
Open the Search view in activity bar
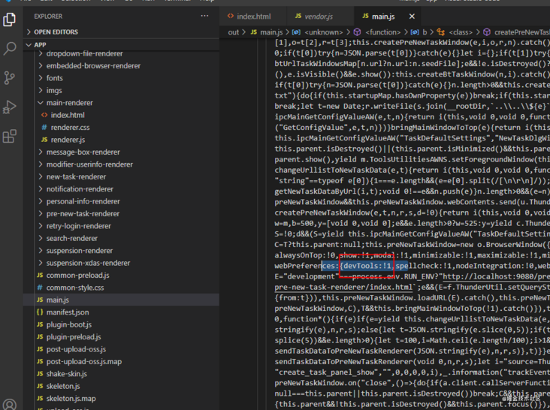pos(10,49)
